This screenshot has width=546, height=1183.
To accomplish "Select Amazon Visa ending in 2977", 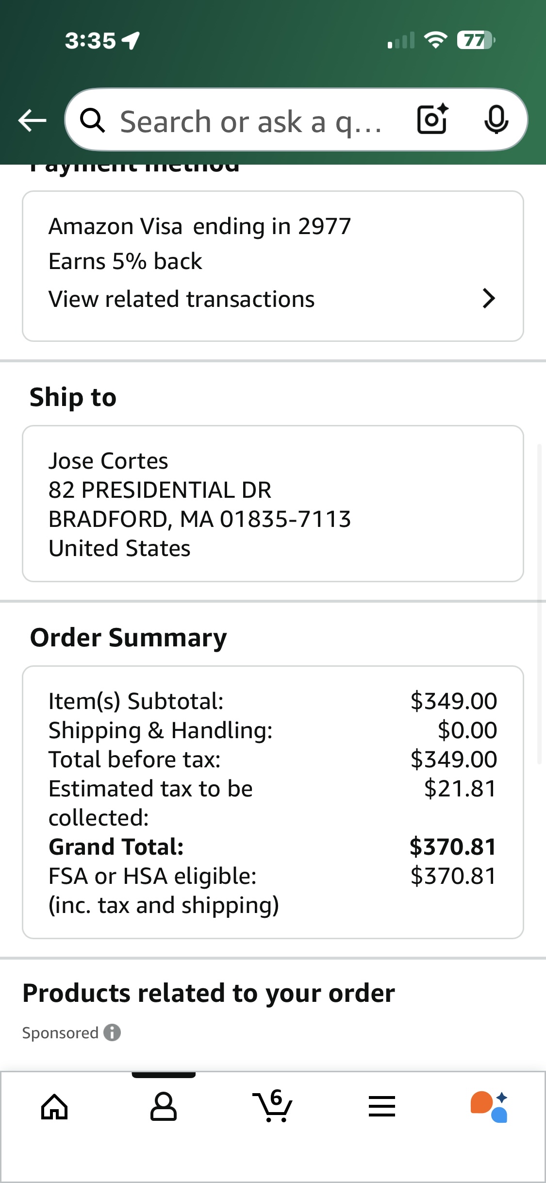I will (199, 226).
